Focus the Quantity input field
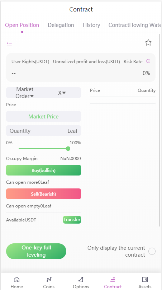162x290 pixels. (44, 131)
